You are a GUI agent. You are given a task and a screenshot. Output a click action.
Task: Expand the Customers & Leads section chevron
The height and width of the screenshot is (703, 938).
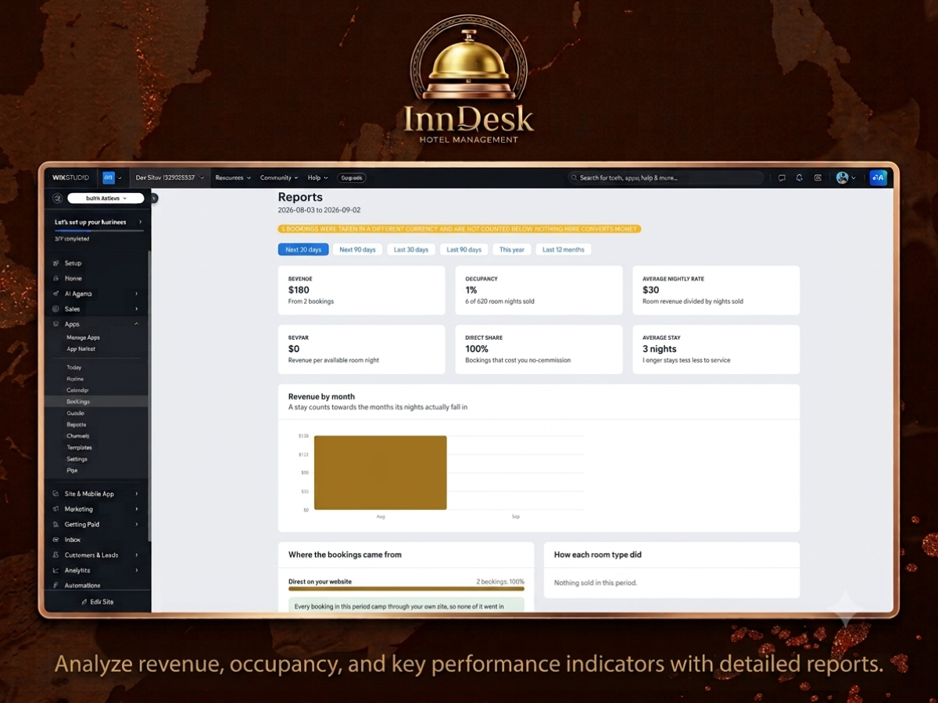point(136,555)
